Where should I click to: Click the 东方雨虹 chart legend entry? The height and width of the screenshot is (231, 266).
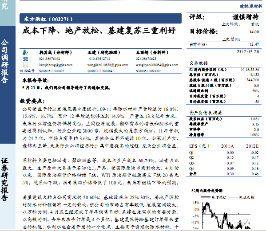[214, 197]
